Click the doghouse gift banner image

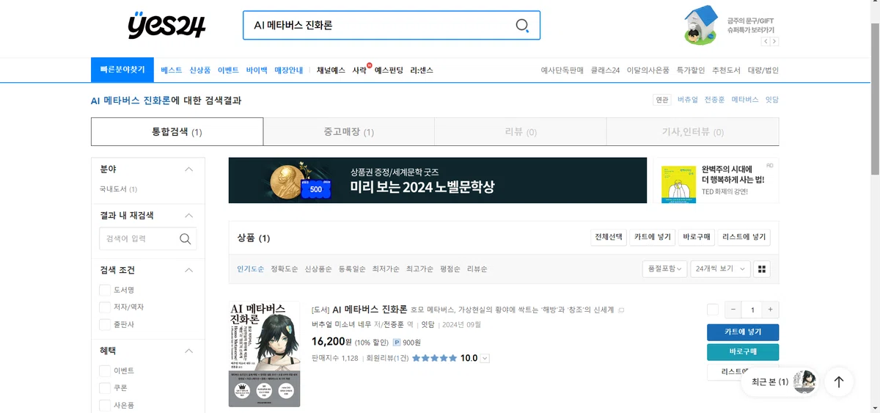[700, 25]
